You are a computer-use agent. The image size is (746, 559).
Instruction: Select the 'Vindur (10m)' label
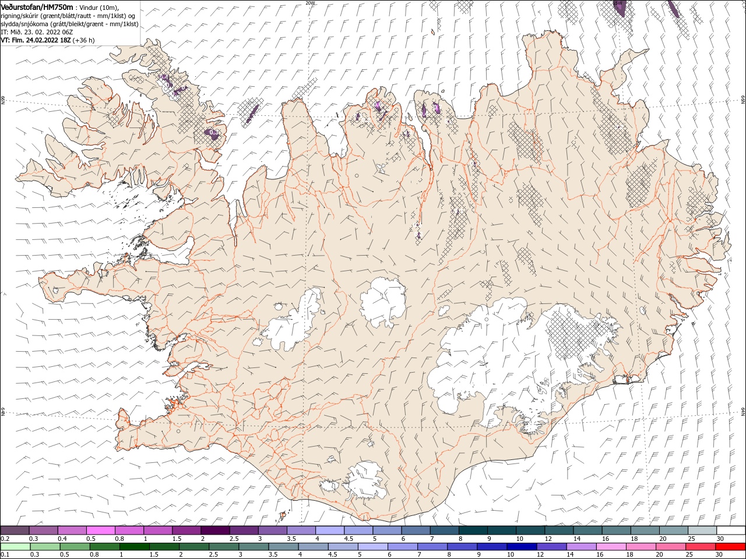click(x=98, y=8)
